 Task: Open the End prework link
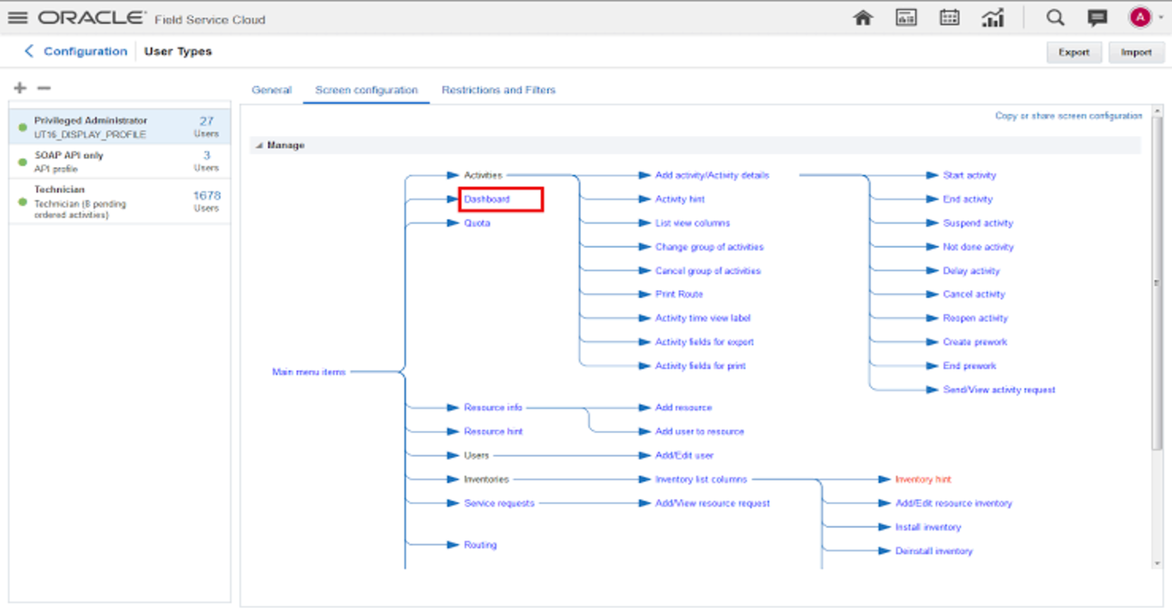969,366
